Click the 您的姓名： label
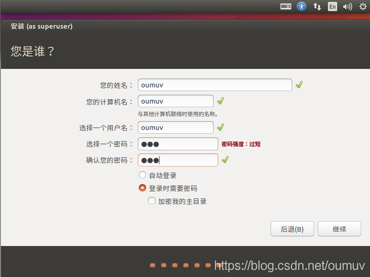The image size is (370, 277). pos(117,85)
